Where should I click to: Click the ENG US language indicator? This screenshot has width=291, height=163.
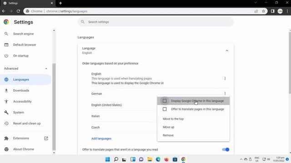pyautogui.click(x=257, y=159)
